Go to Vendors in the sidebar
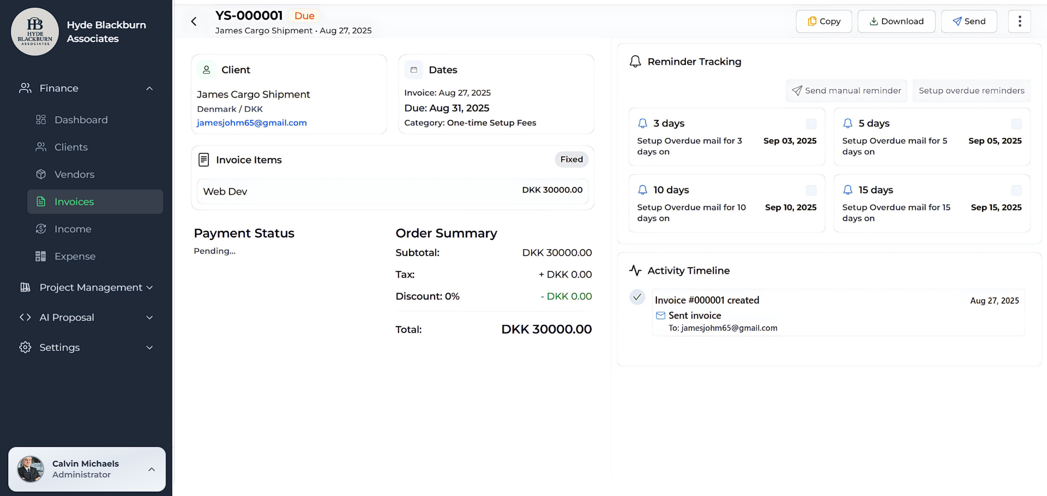The width and height of the screenshot is (1047, 496). [74, 174]
